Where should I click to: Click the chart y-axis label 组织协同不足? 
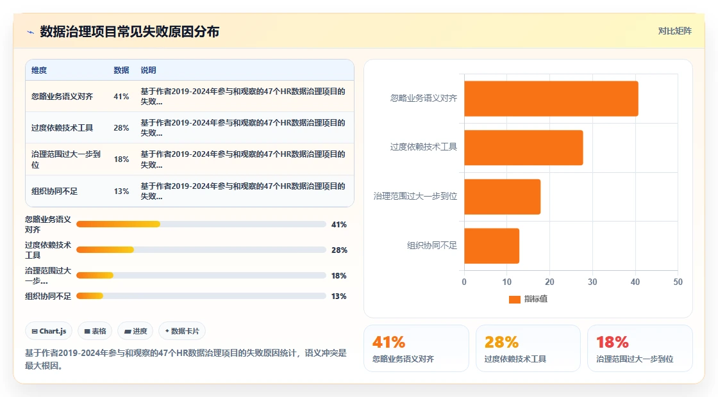coord(432,246)
